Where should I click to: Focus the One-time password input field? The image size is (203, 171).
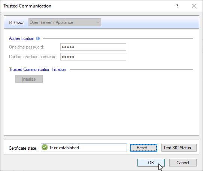coord(93,47)
